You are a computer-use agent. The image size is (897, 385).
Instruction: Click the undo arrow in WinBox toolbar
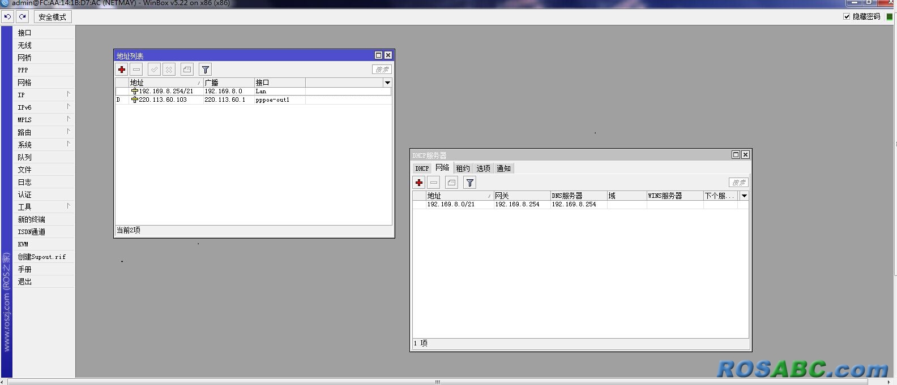click(x=7, y=17)
